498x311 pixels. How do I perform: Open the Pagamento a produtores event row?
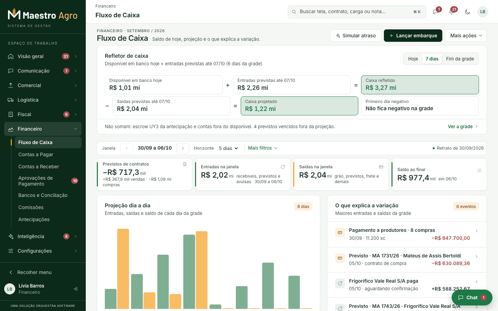click(407, 234)
